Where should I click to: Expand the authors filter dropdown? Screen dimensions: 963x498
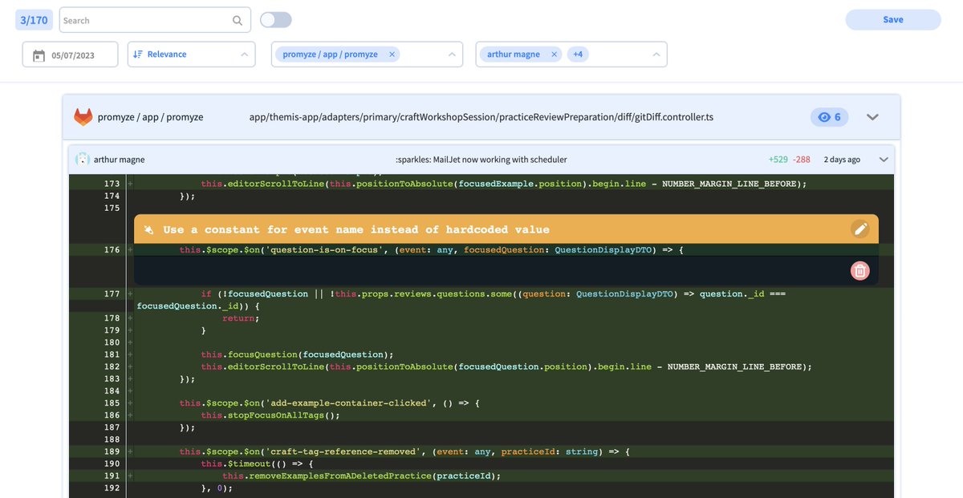pyautogui.click(x=656, y=55)
